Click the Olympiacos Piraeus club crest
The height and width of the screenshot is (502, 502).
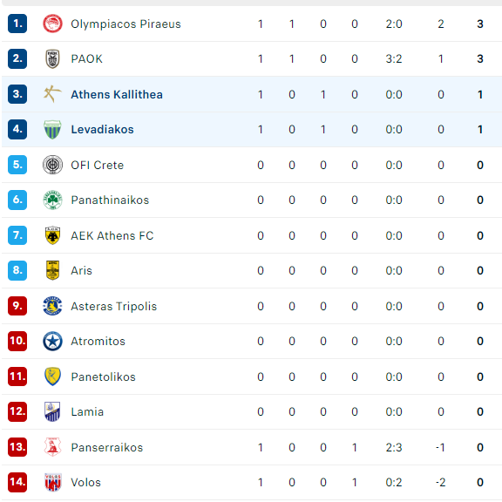(x=52, y=24)
